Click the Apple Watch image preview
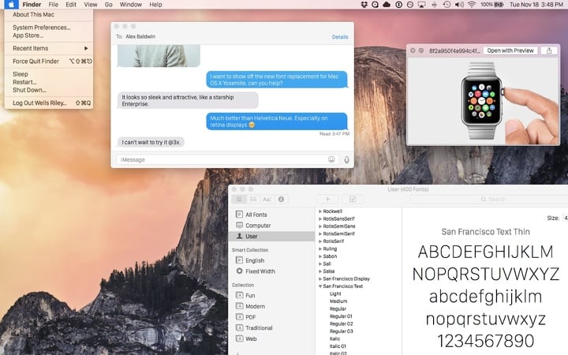 (484, 102)
